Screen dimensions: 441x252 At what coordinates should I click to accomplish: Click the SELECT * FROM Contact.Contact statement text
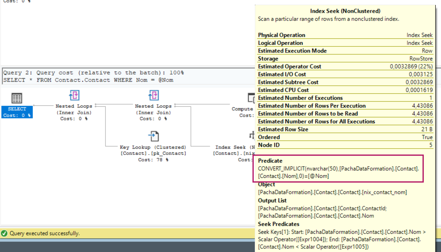point(88,80)
